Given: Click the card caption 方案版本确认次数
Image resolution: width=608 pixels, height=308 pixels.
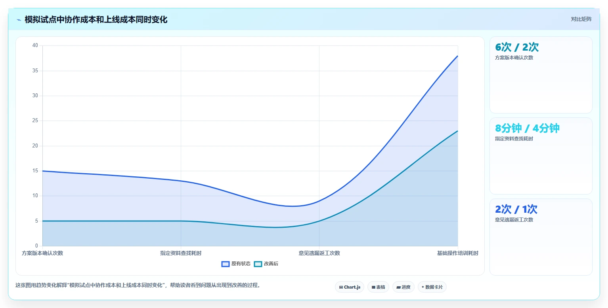Looking at the screenshot, I should [x=514, y=58].
